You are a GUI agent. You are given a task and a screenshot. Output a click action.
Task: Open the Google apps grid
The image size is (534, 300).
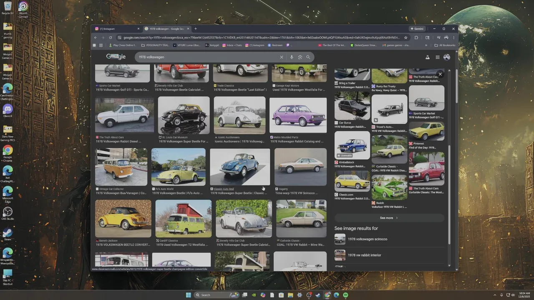(437, 57)
